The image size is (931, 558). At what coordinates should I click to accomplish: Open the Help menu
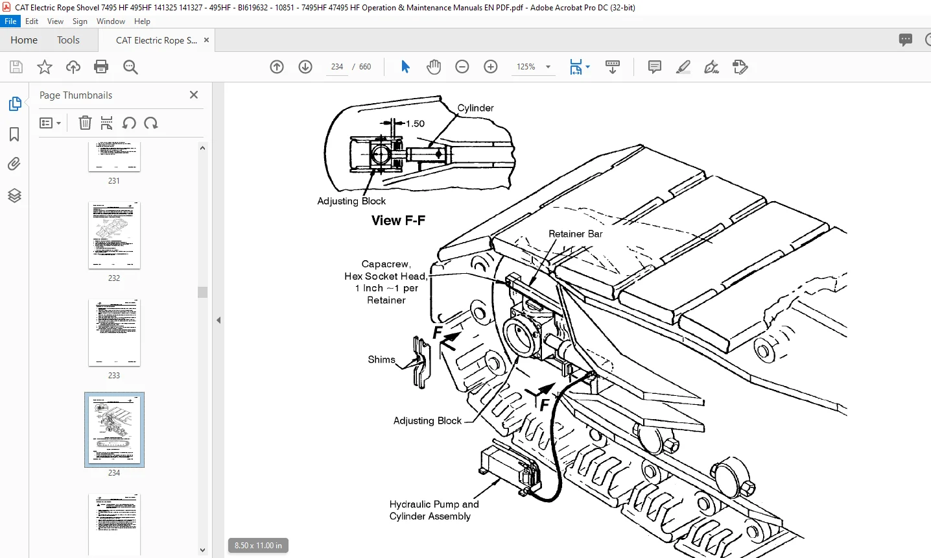coord(142,21)
